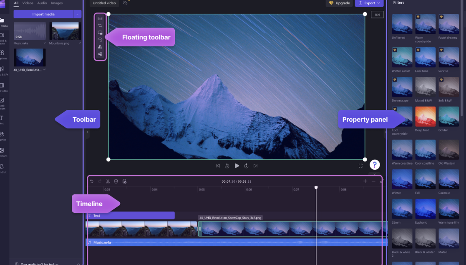466x265 pixels.
Task: Apply the Deep fried filter
Action: [425, 117]
